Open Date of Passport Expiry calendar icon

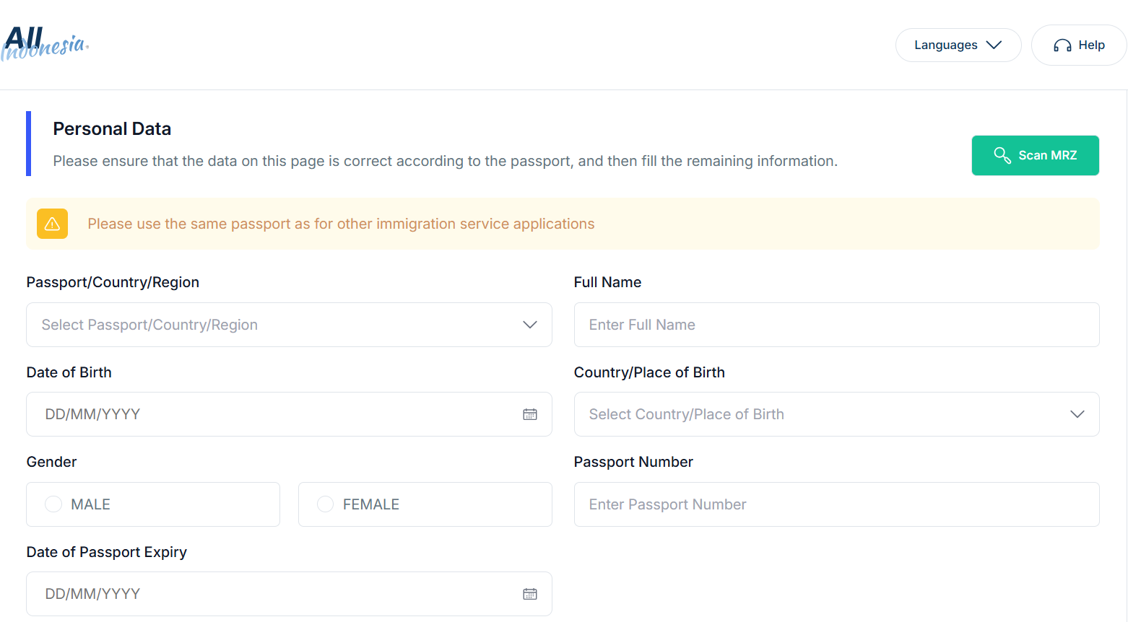[x=530, y=594]
